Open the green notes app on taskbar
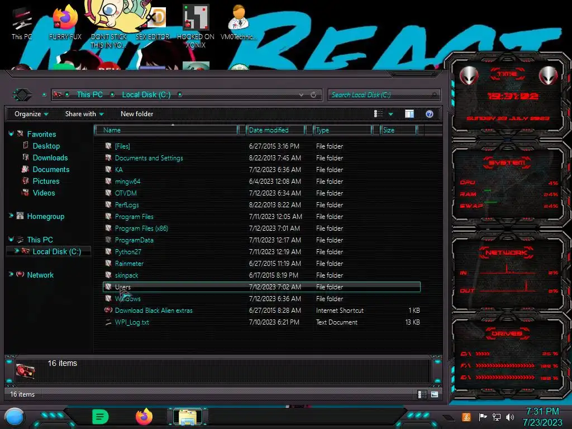 [x=101, y=417]
